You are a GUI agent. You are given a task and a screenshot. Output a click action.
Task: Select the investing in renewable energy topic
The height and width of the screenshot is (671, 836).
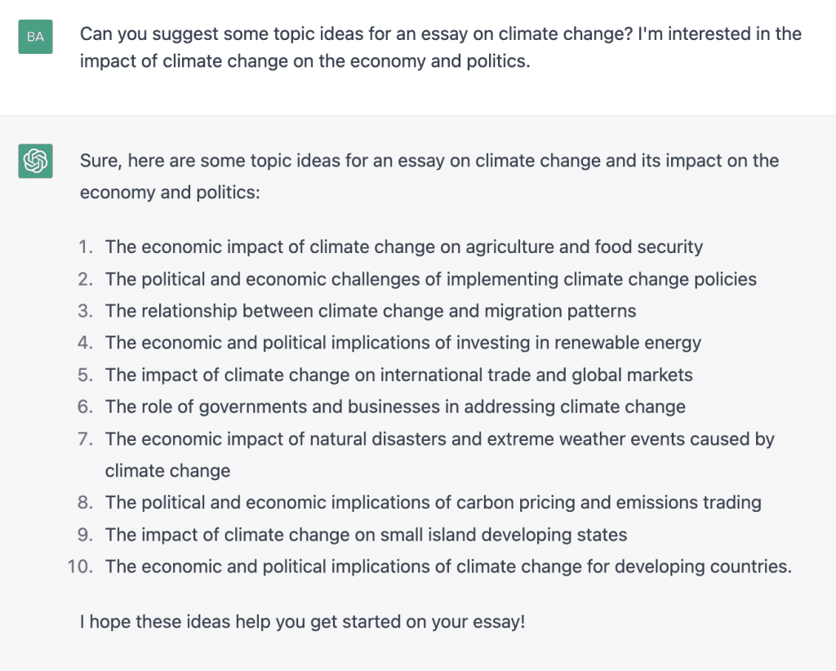click(x=402, y=343)
